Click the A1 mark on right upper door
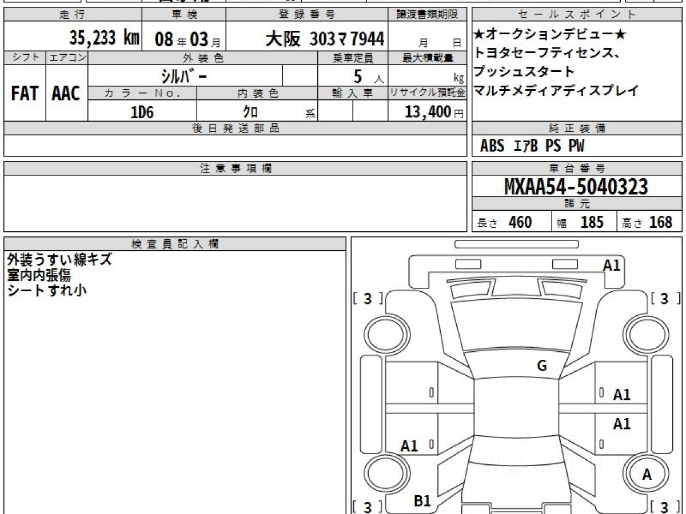This screenshot has height=514, width=686. [x=622, y=395]
